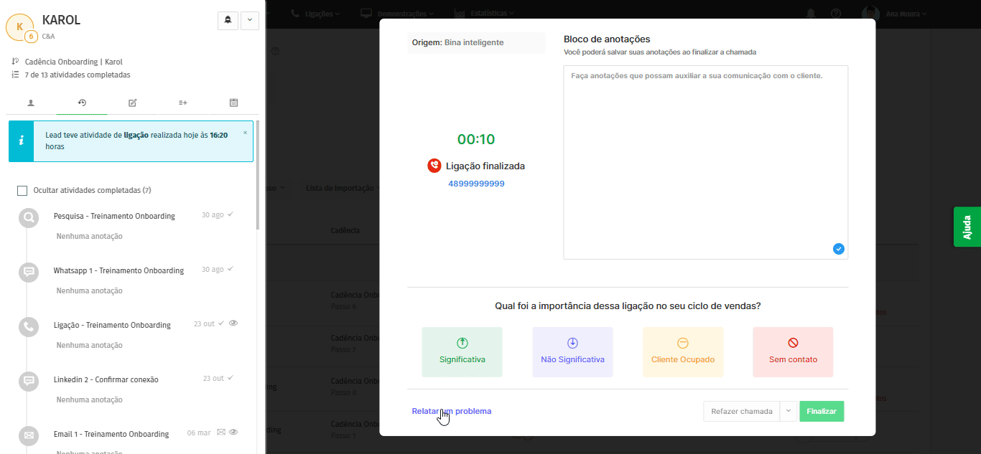981x454 pixels.
Task: Click inside the Bloco de anotações text area
Action: [705, 162]
